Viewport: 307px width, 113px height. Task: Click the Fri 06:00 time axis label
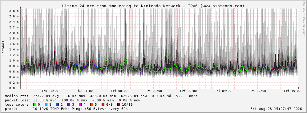coord(188,91)
